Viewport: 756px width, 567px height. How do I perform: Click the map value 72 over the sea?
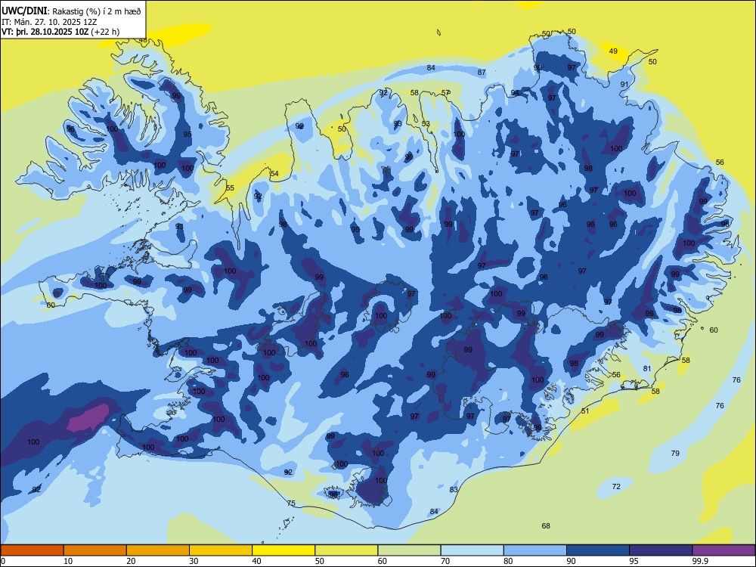pos(616,486)
